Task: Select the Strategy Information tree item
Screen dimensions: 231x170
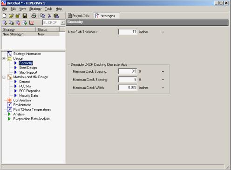Action: coord(27,54)
